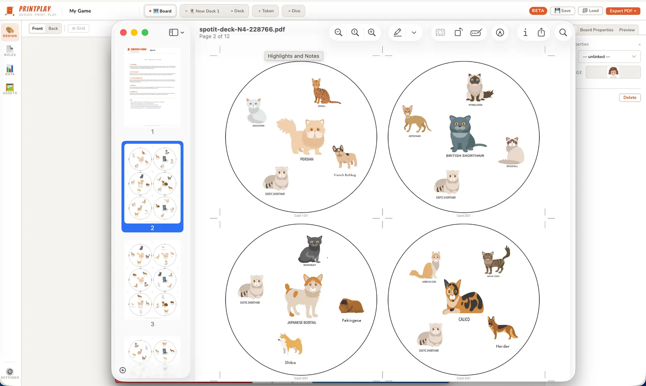This screenshot has height=386, width=646.
Task: Click the Pekingese label
Action: [351, 320]
